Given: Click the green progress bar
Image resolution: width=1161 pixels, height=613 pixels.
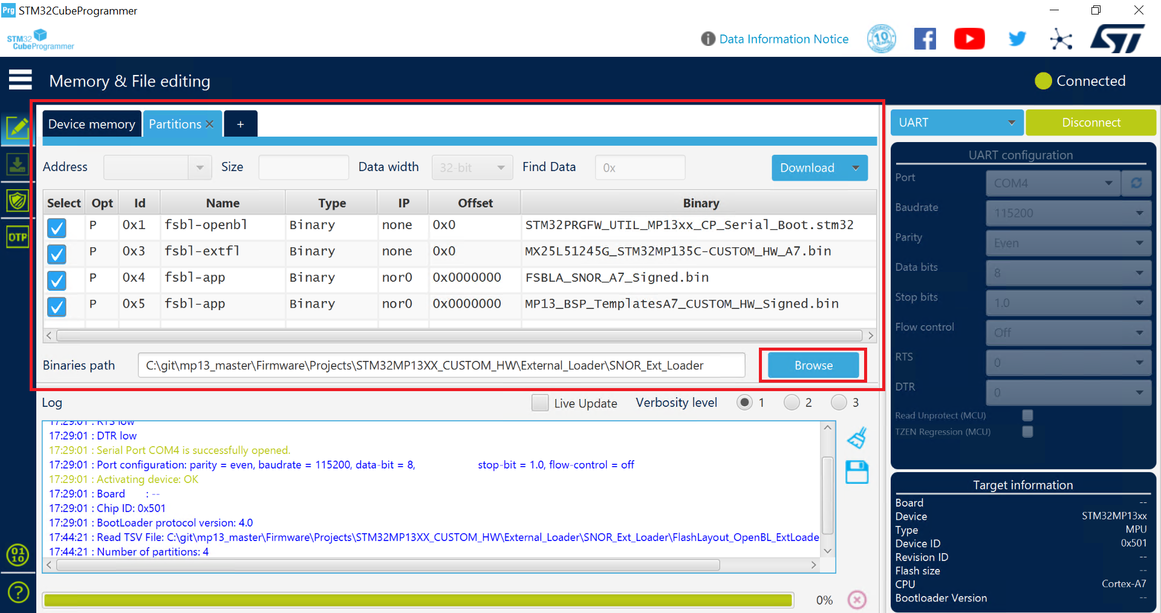Looking at the screenshot, I should [x=418, y=600].
